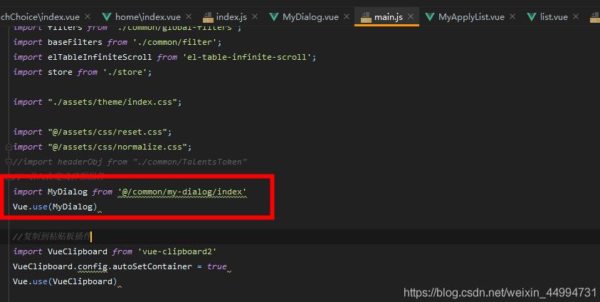Click the JS file icon on main.js tab

pyautogui.click(x=364, y=16)
